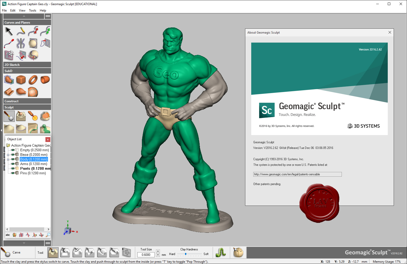
Task: Hide the Empty object via its eye icon
Action: click(13, 150)
